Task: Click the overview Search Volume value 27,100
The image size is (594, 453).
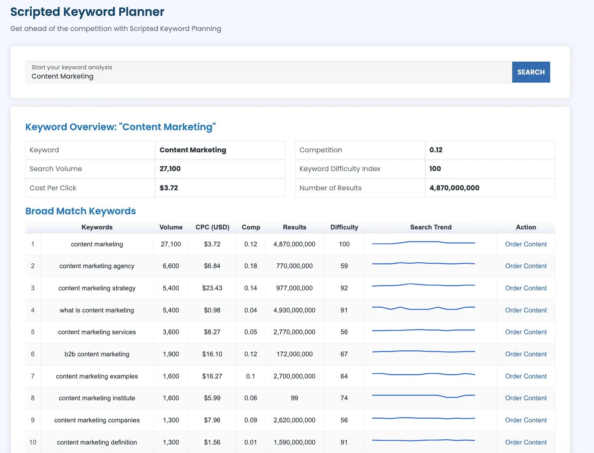Action: click(x=170, y=169)
